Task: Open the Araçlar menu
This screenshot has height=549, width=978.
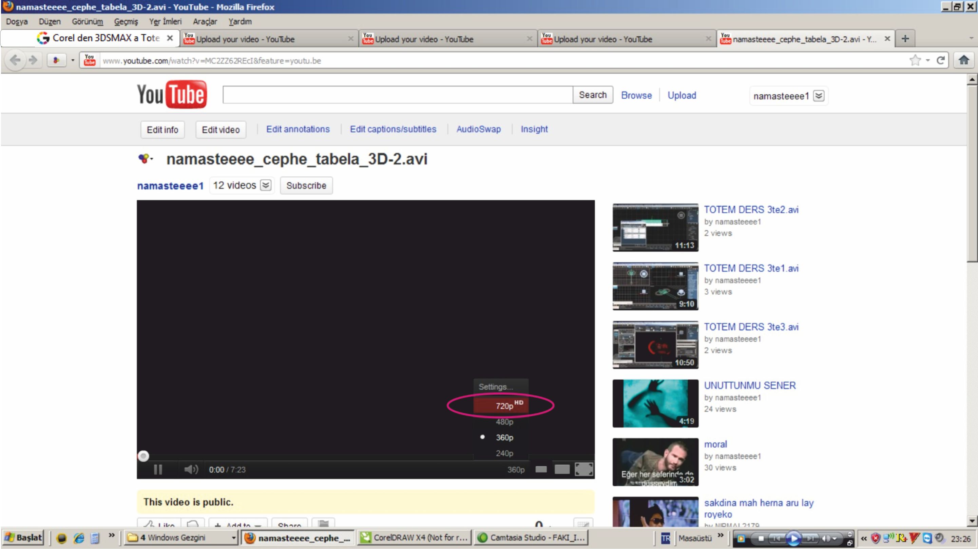Action: (x=205, y=22)
